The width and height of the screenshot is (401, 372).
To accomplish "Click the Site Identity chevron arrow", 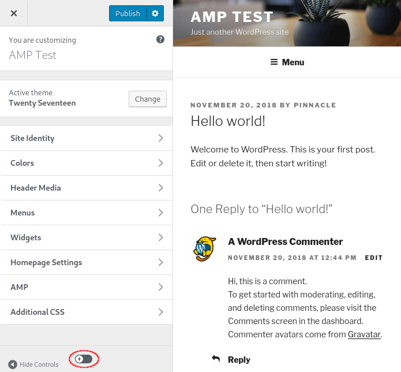I will click(160, 138).
